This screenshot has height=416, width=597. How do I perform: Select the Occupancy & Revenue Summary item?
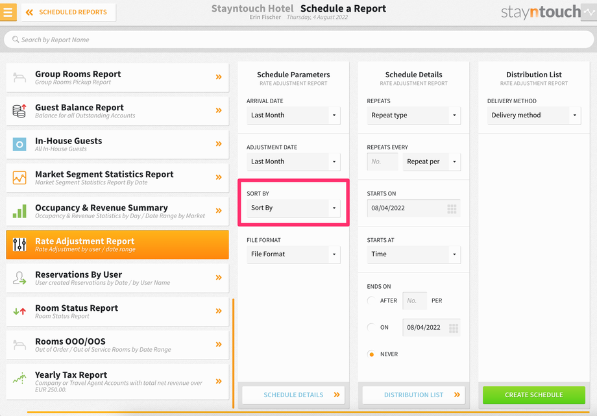(117, 211)
